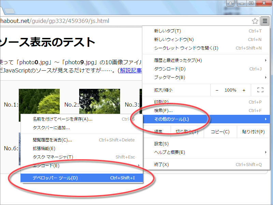Bookmark this page using the star icon
This screenshot has width=273, height=205.
(x=255, y=21)
